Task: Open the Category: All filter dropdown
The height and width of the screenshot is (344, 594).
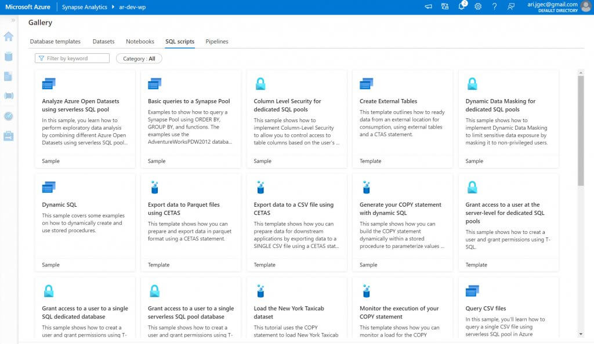Action: click(x=139, y=58)
